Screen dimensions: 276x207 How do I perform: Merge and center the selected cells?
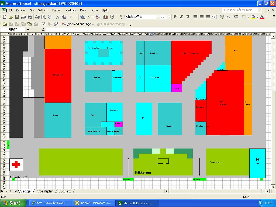point(214,17)
